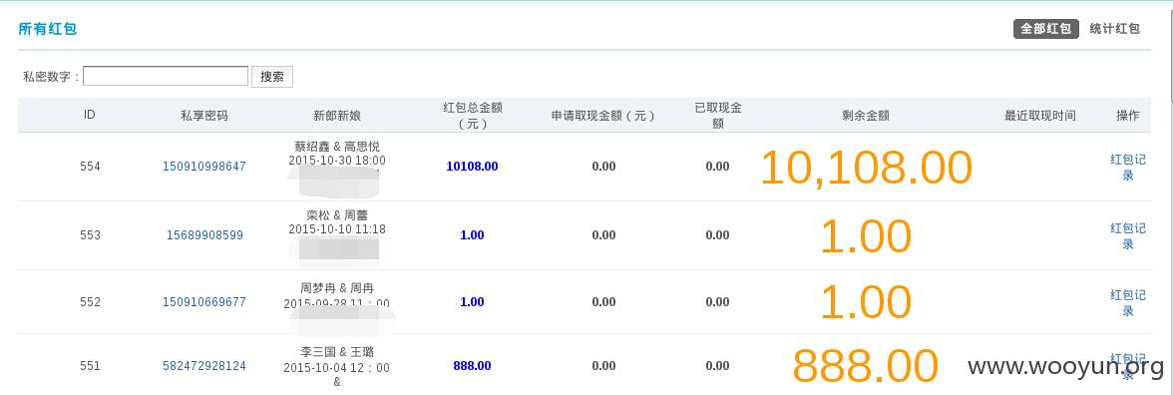Click the 最近取现时间 column header

click(x=1039, y=116)
